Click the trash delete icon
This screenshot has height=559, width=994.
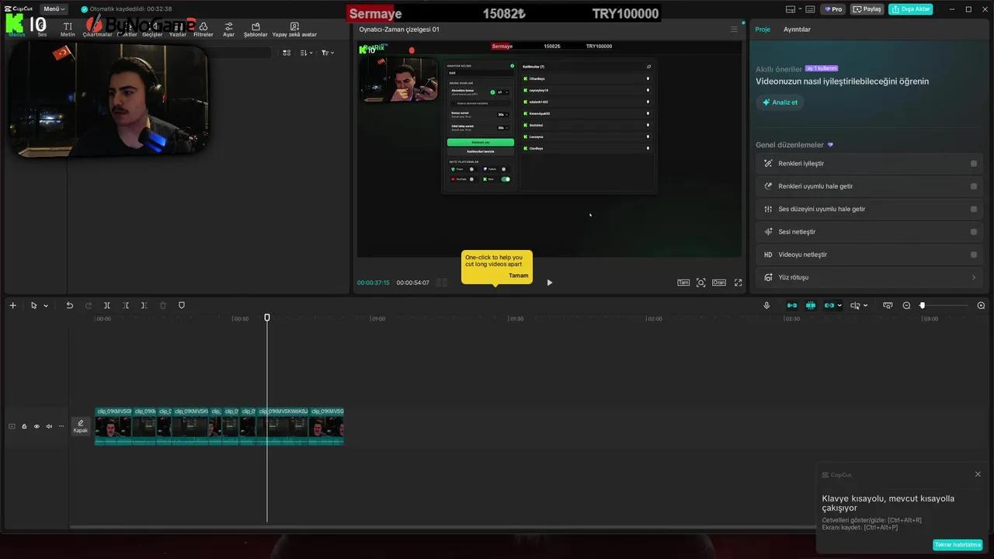pyautogui.click(x=163, y=306)
